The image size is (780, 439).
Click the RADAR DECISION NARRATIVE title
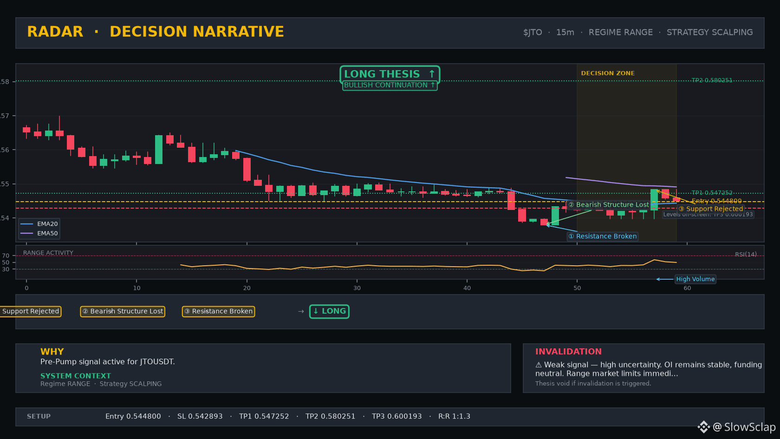click(156, 32)
